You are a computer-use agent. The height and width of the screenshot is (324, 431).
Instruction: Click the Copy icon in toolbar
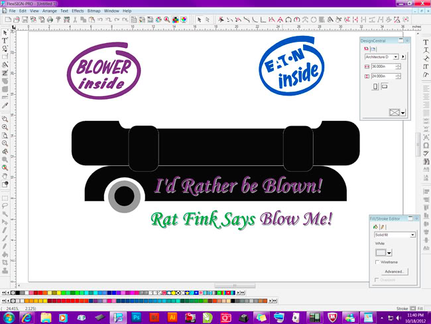84,19
